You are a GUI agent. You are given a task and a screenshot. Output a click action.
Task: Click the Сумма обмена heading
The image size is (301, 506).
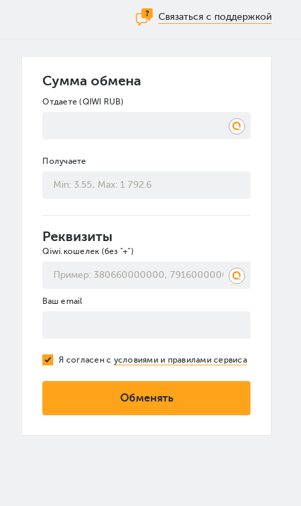click(x=91, y=81)
